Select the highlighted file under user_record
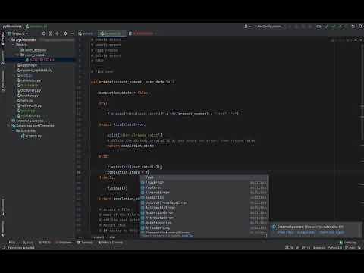364x273 pixels. coord(40,60)
